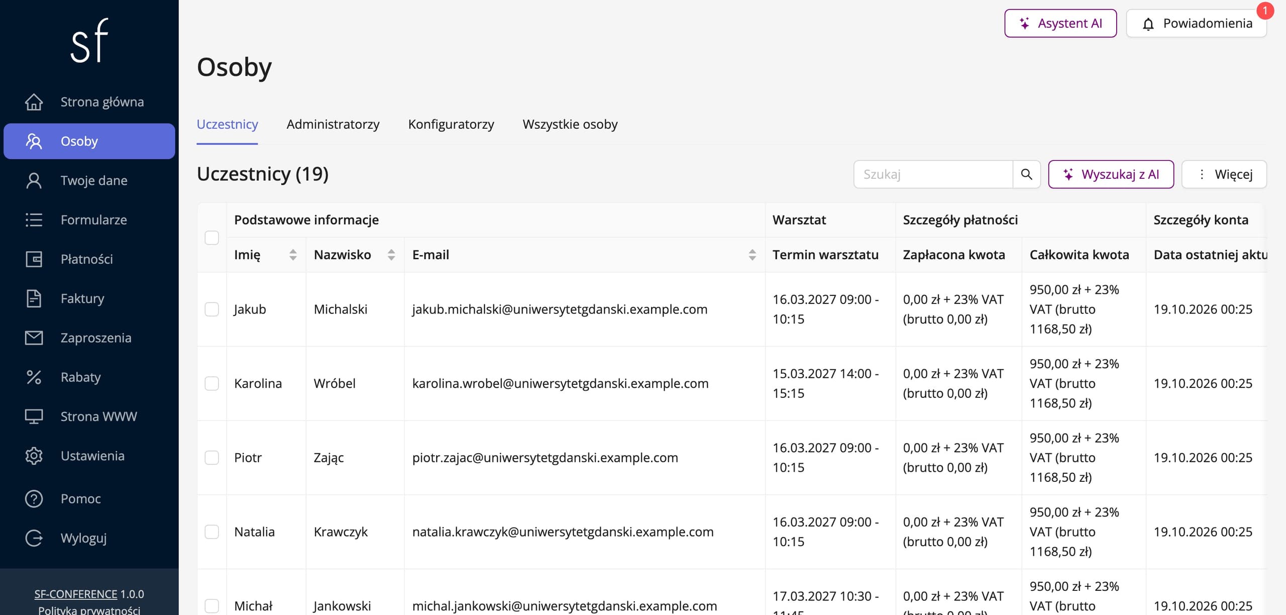This screenshot has width=1286, height=615.
Task: Switch to Uczestnicy tab
Action: tap(227, 124)
